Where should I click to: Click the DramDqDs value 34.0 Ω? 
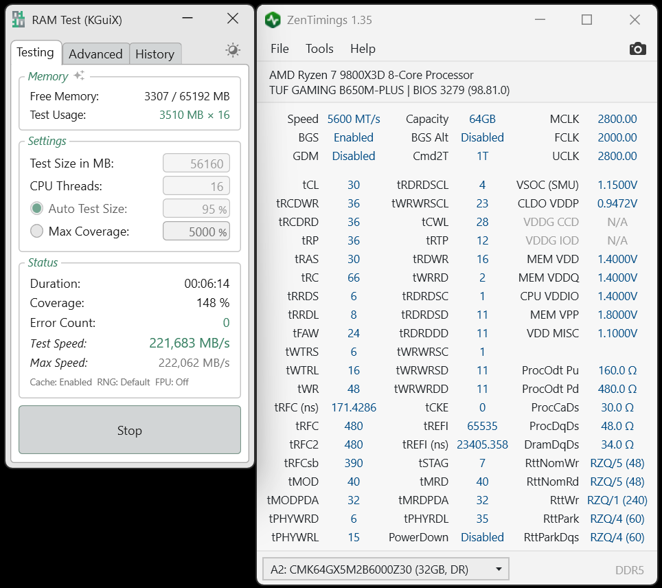tap(617, 445)
